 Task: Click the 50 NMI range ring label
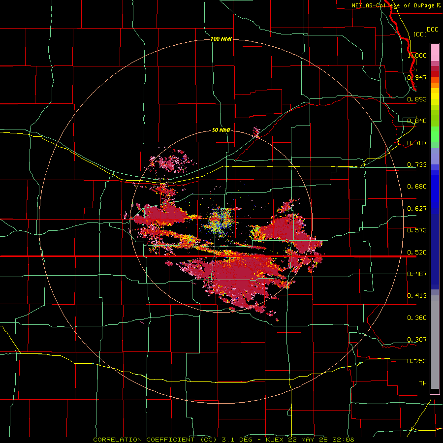221,130
